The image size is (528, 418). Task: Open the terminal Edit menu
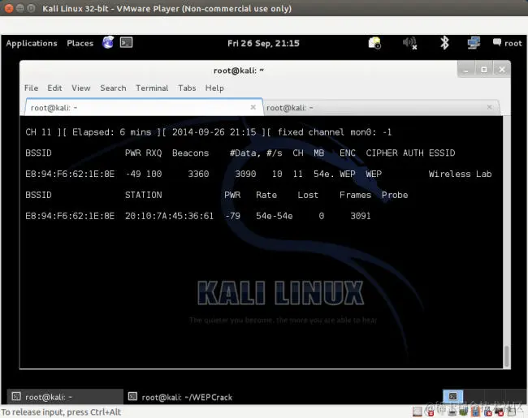(x=54, y=88)
